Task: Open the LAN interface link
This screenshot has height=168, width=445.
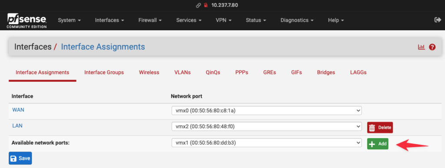Action: (x=17, y=126)
